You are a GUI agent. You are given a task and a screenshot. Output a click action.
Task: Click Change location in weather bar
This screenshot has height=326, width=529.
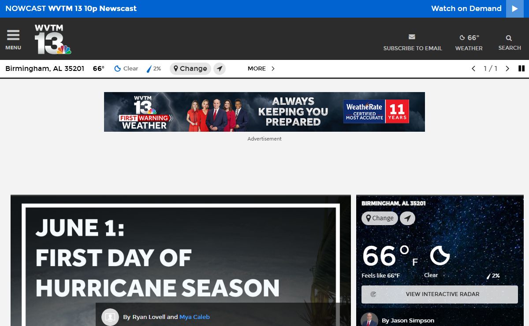click(190, 69)
